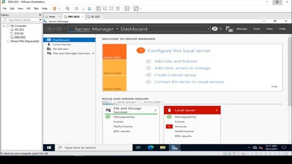Open the console view icon
Screen dimensions: 292x164
pos(127,9)
